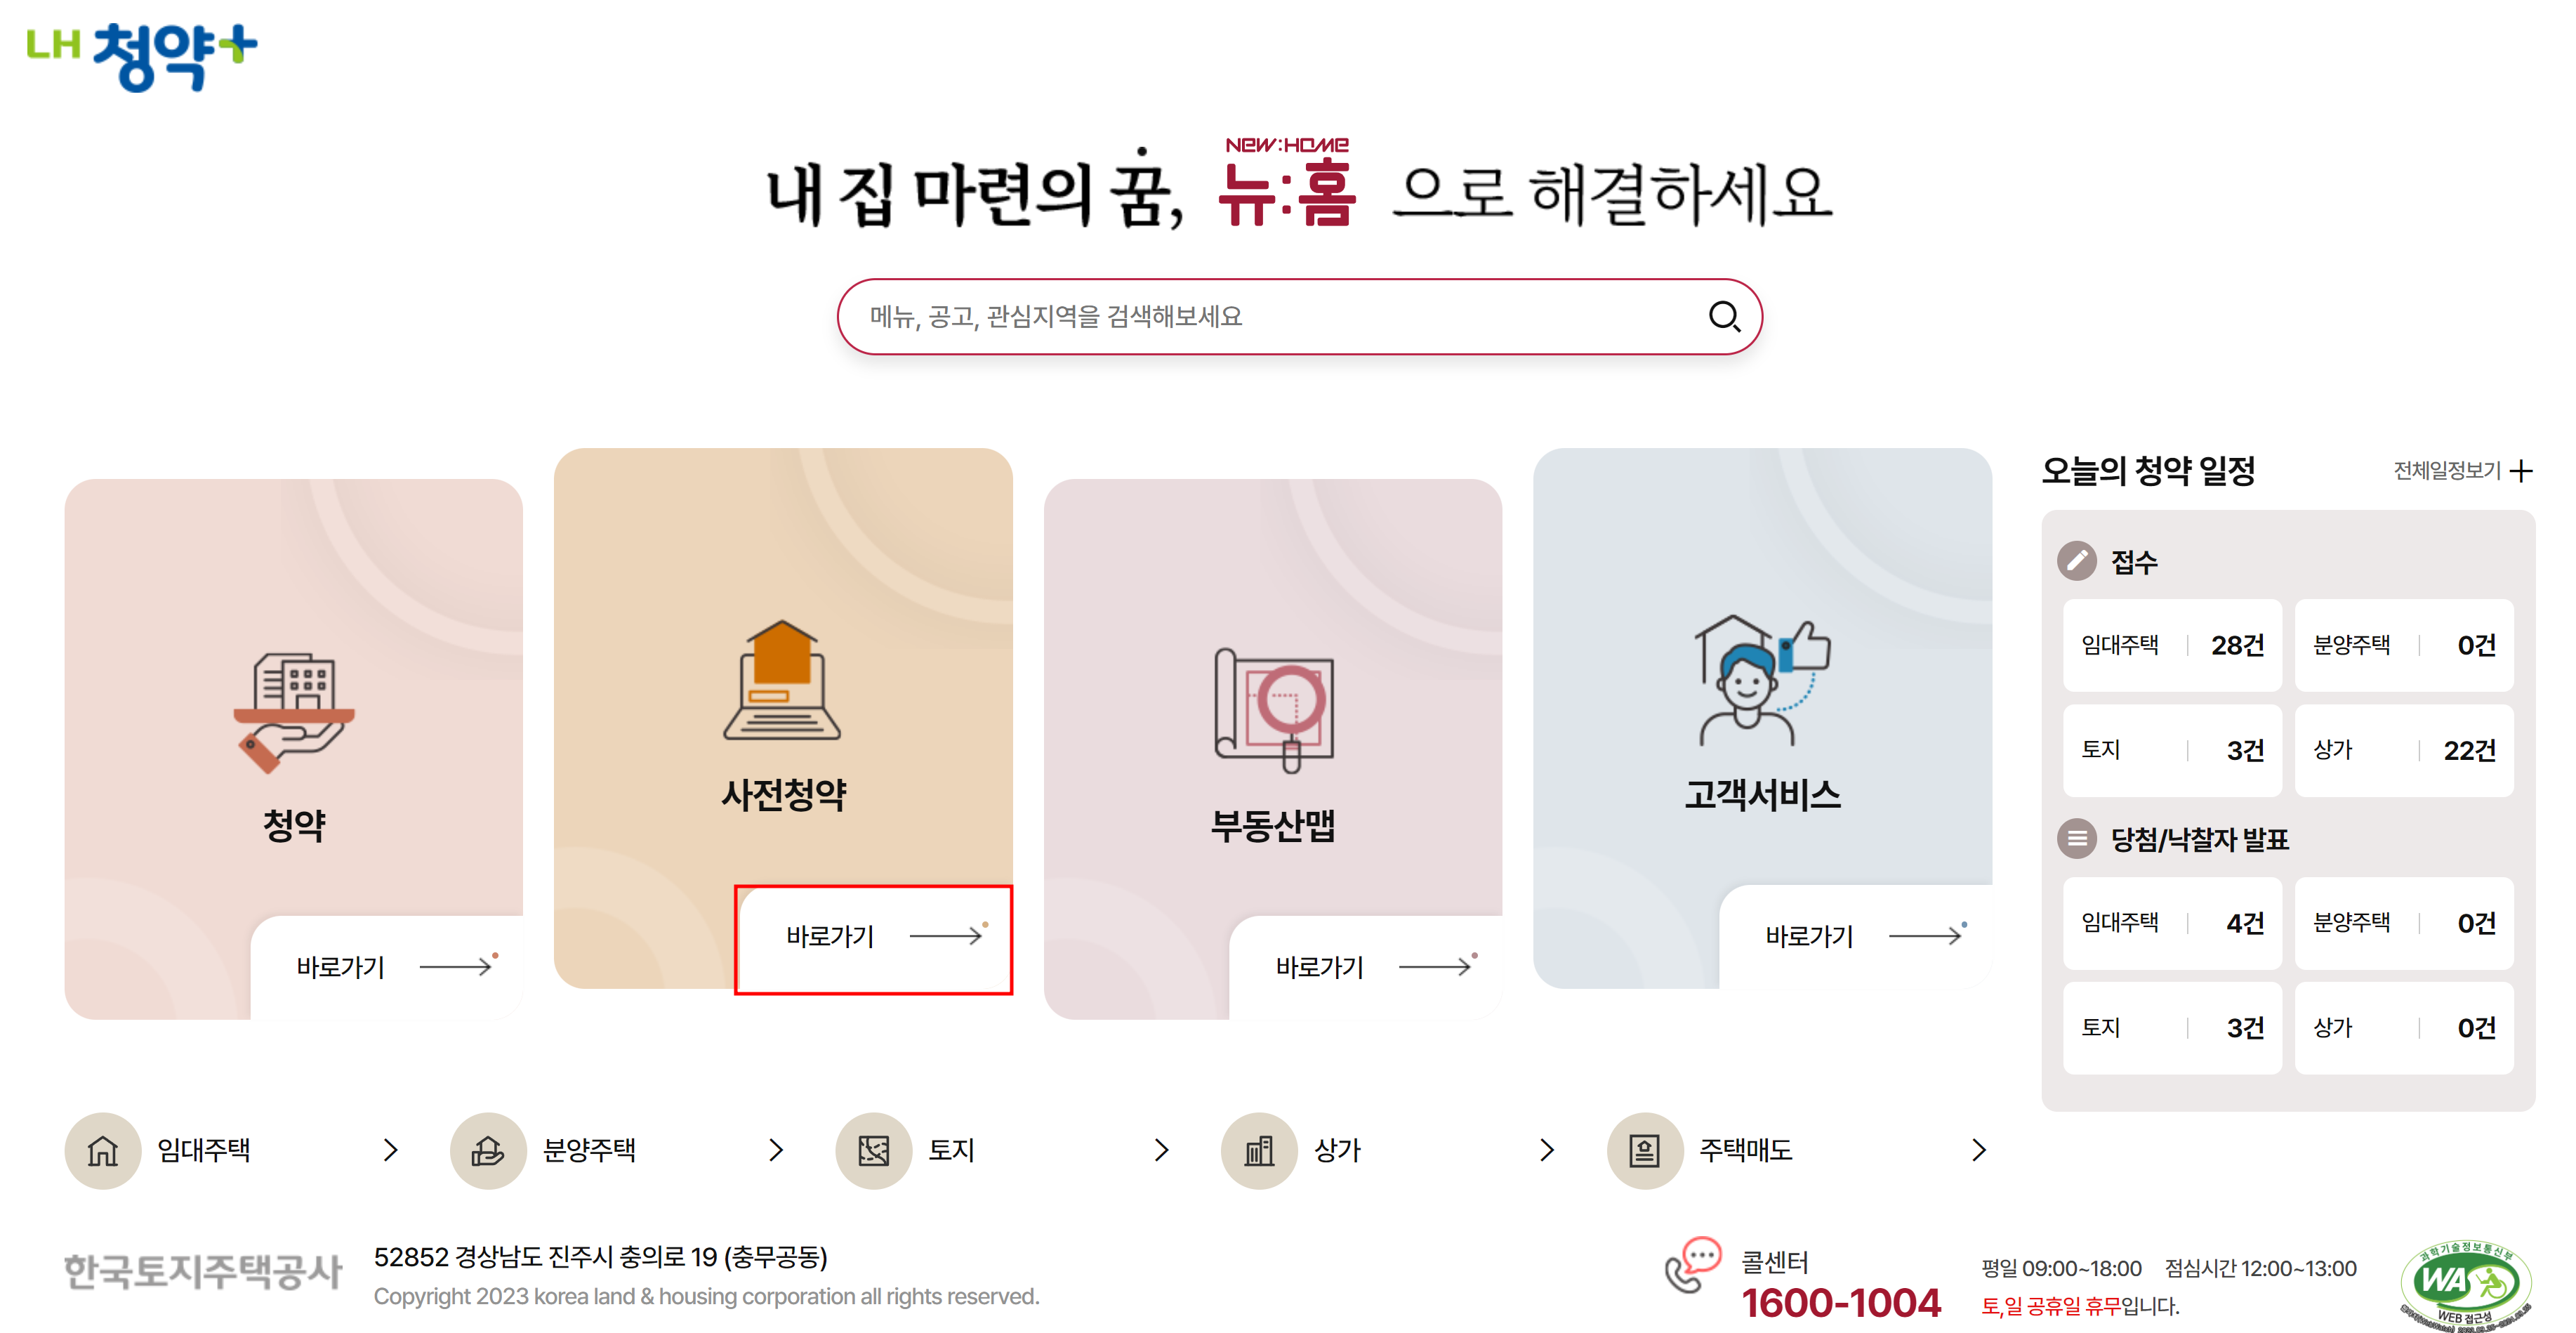Open the LH 청약+ logo home link
Viewport: 2576px width, 1333px height.
(142, 56)
